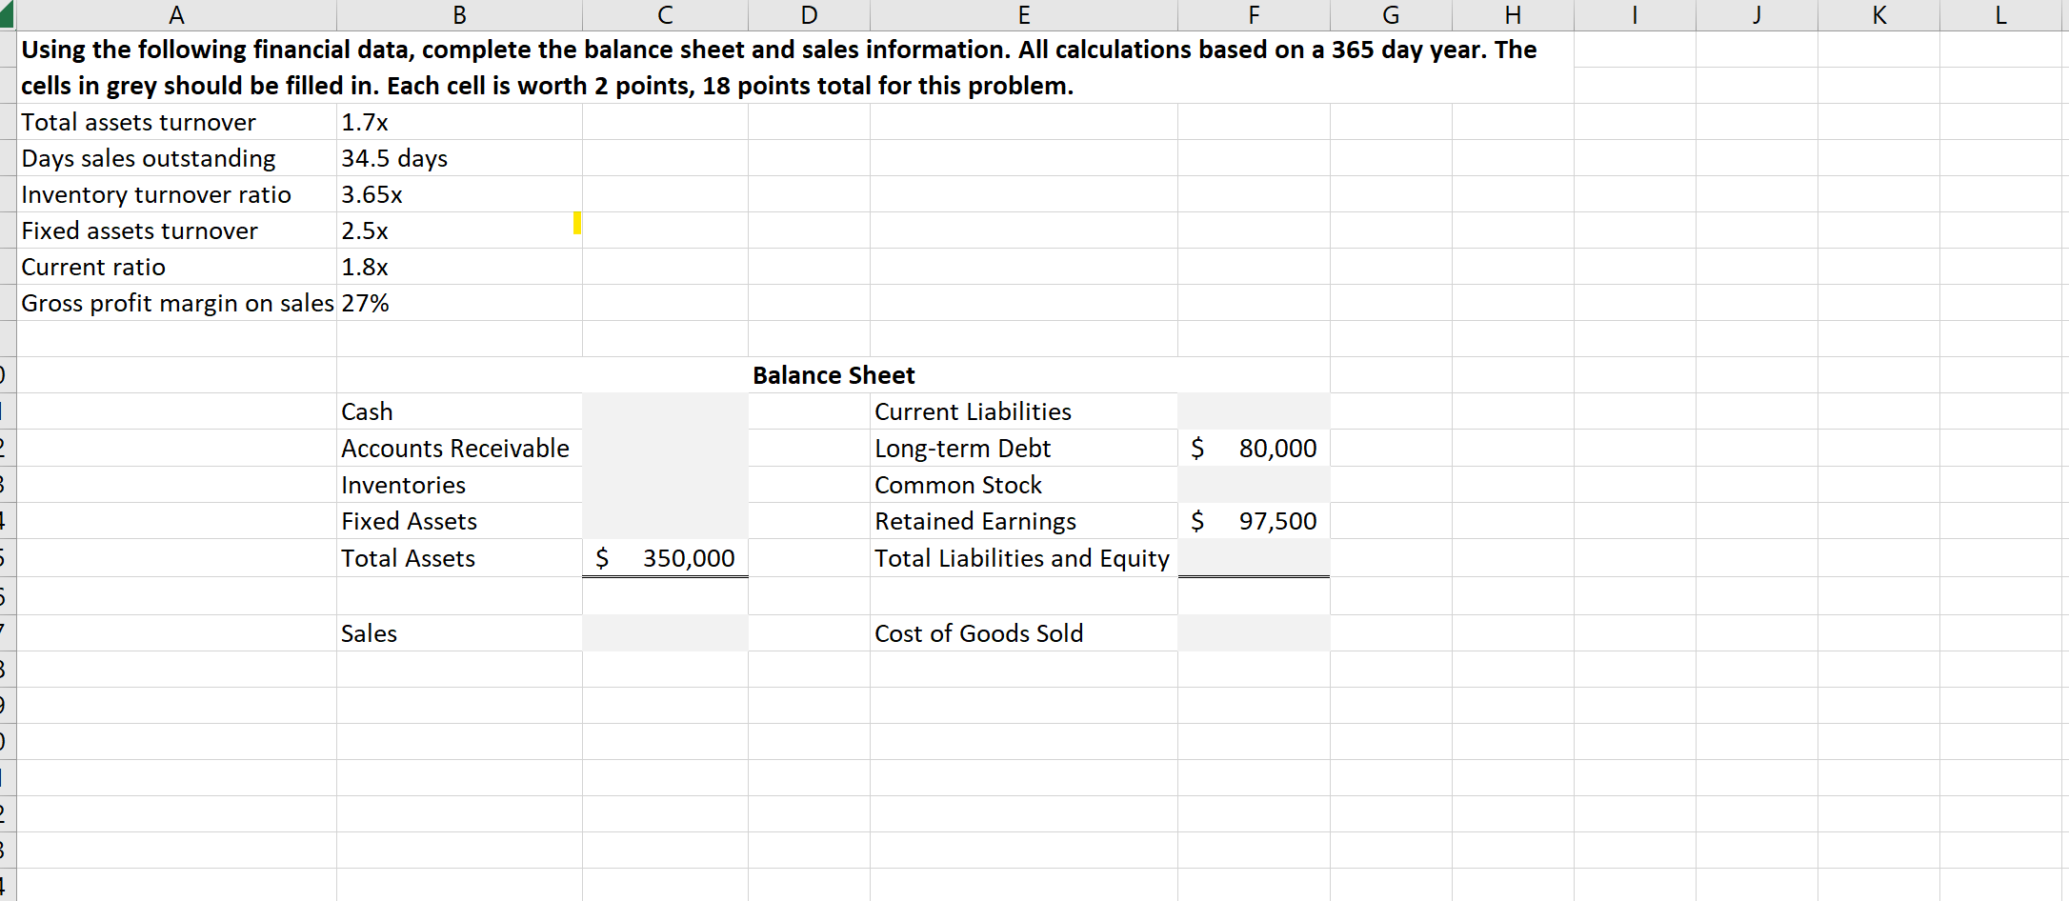The height and width of the screenshot is (901, 2069).
Task: Click the 'Common Stock' label
Action: [958, 485]
